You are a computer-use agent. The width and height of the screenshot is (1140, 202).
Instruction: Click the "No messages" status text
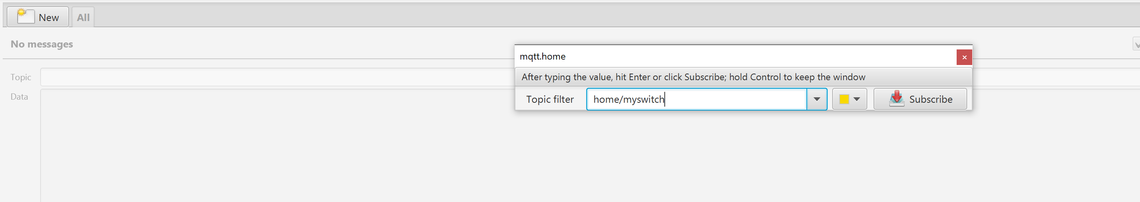pos(42,44)
